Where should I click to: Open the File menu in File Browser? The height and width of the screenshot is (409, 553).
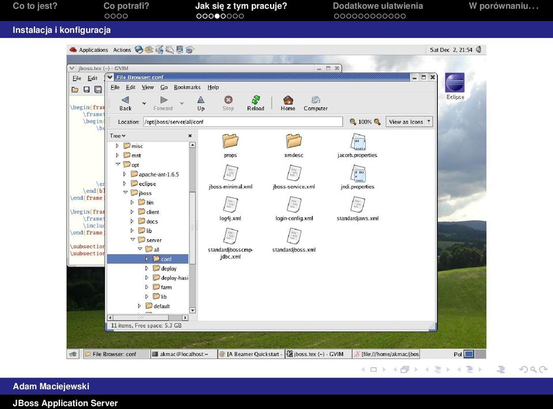pos(115,87)
